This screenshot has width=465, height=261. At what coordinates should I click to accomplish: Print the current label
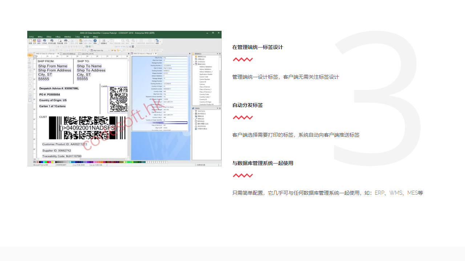pos(65,41)
